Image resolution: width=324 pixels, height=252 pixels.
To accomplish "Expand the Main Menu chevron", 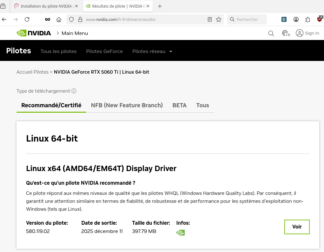I will (58, 33).
